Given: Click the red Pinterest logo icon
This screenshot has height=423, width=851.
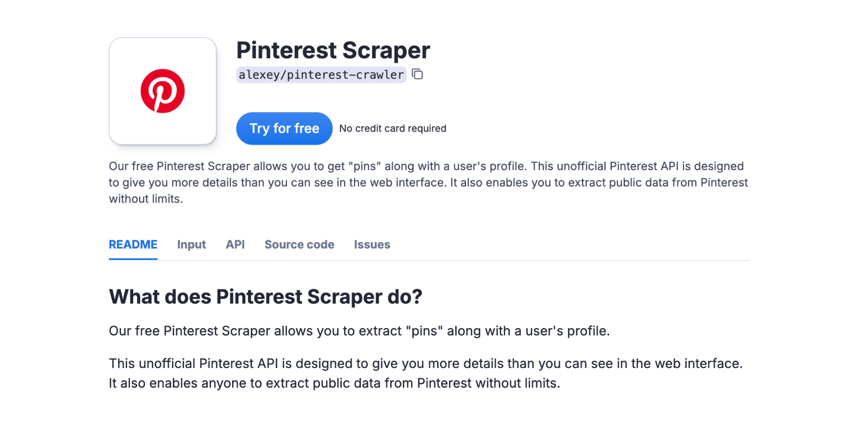Looking at the screenshot, I should [162, 91].
